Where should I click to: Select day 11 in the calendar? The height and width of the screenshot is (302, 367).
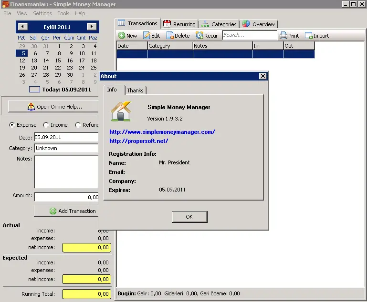point(94,53)
